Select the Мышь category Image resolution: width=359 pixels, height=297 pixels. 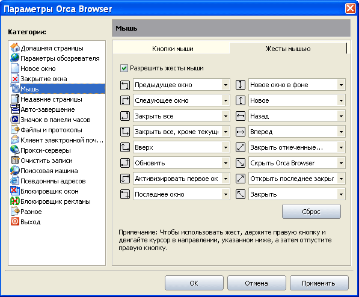58,89
